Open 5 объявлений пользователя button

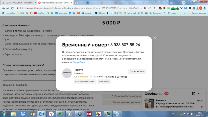[x=126, y=96]
